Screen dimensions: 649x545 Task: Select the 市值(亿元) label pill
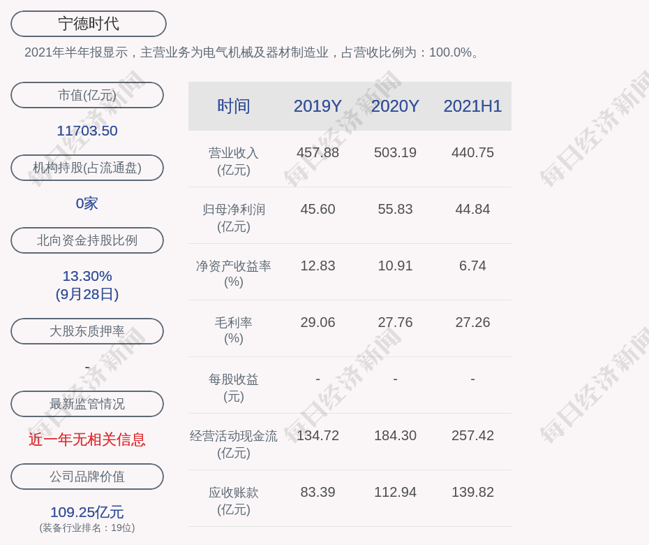pos(87,95)
